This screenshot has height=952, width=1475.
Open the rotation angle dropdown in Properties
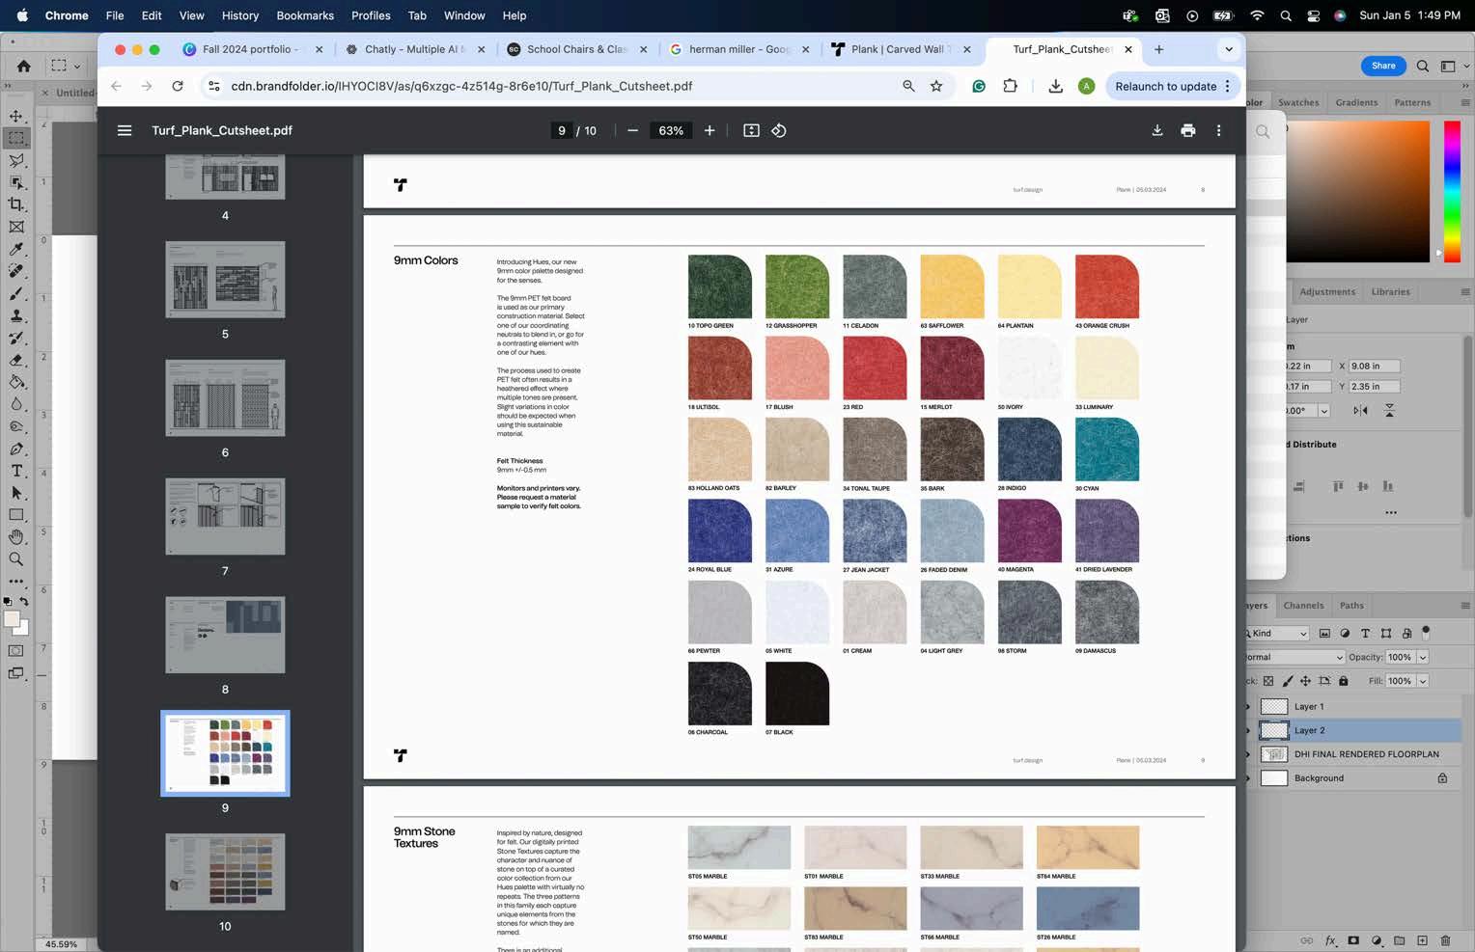pos(1323,410)
